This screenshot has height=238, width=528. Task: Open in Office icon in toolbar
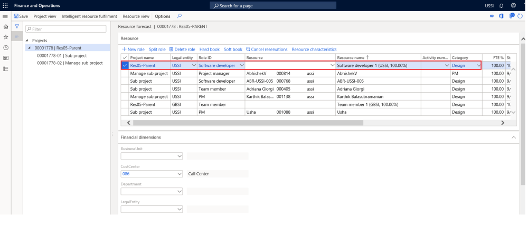click(501, 16)
